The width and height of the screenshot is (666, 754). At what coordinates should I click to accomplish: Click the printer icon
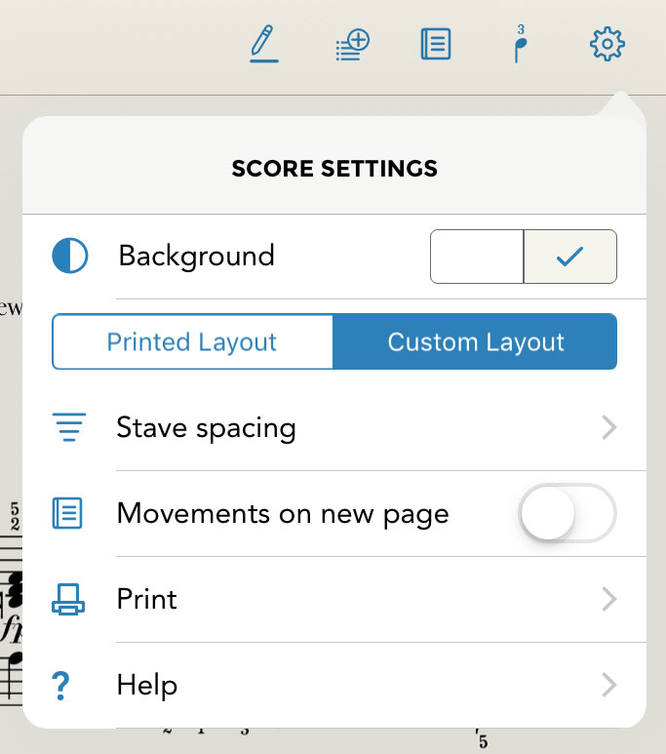click(x=70, y=599)
